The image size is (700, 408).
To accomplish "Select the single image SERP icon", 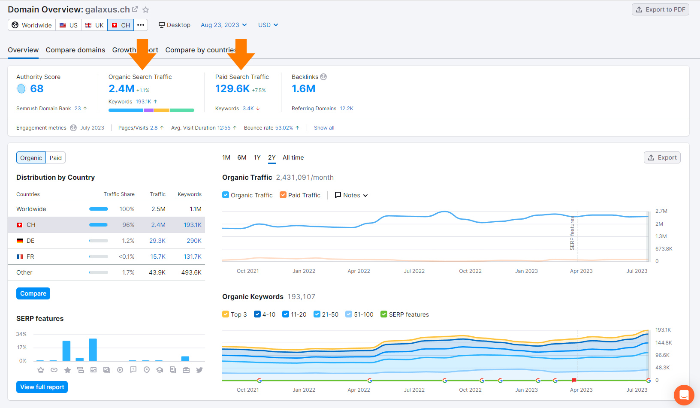I will pos(94,370).
